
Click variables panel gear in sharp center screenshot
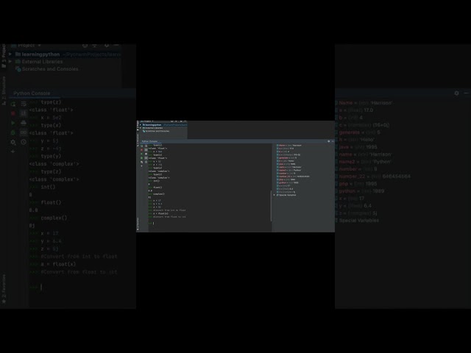[329, 141]
